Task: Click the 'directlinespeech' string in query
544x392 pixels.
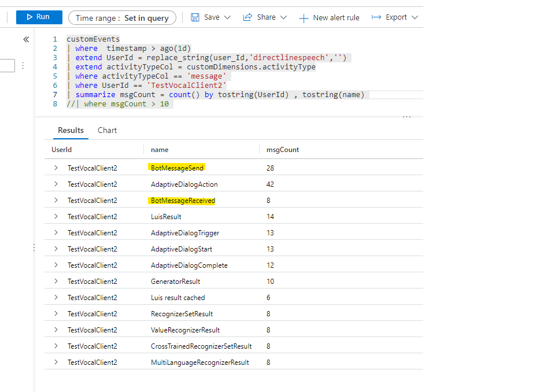Action: 288,58
